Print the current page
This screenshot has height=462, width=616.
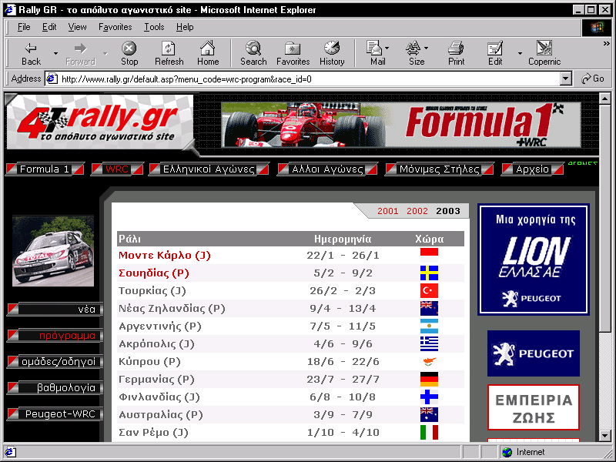456,54
